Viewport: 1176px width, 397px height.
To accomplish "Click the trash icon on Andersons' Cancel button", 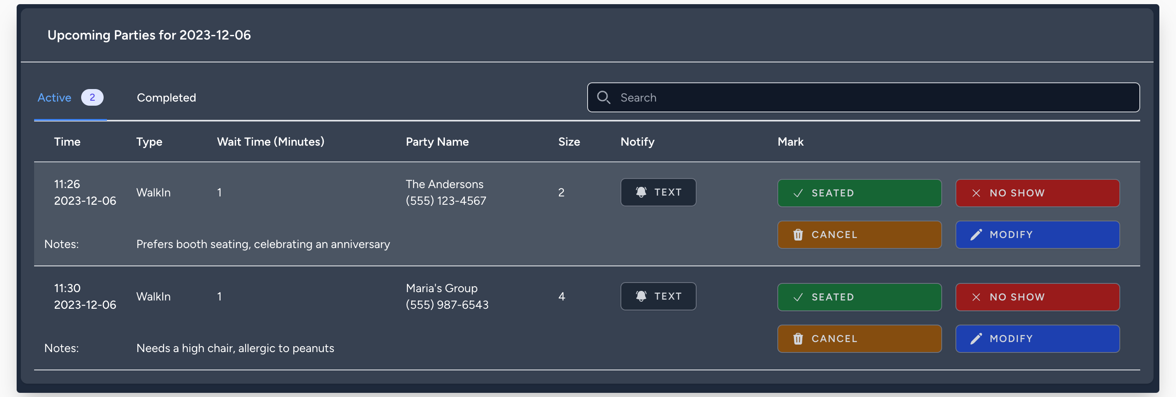I will tap(798, 235).
